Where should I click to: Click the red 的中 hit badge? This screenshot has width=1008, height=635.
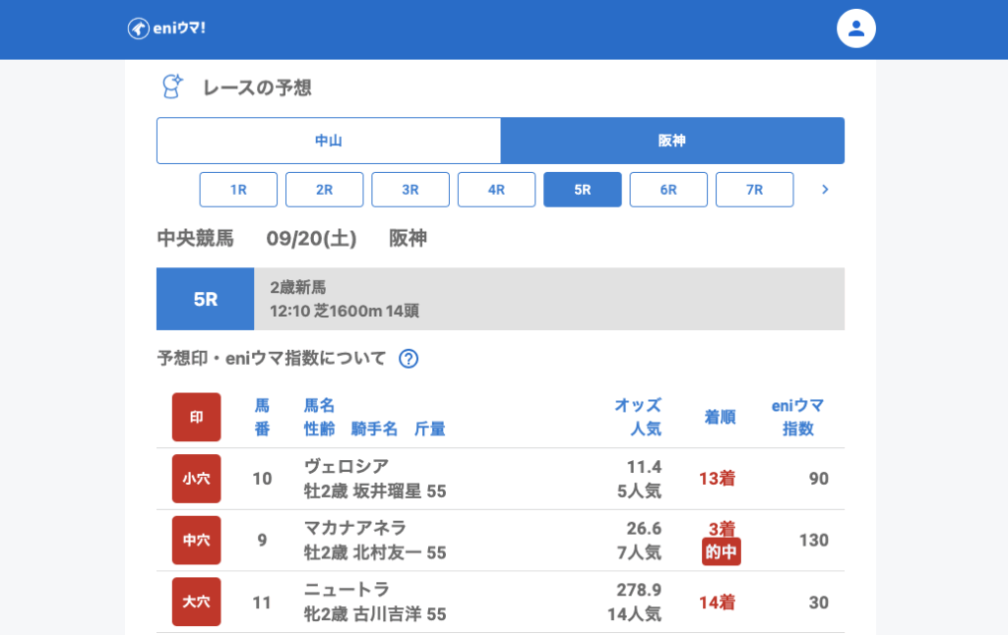pyautogui.click(x=721, y=552)
